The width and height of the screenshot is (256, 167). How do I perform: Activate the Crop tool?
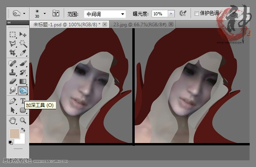(13, 53)
